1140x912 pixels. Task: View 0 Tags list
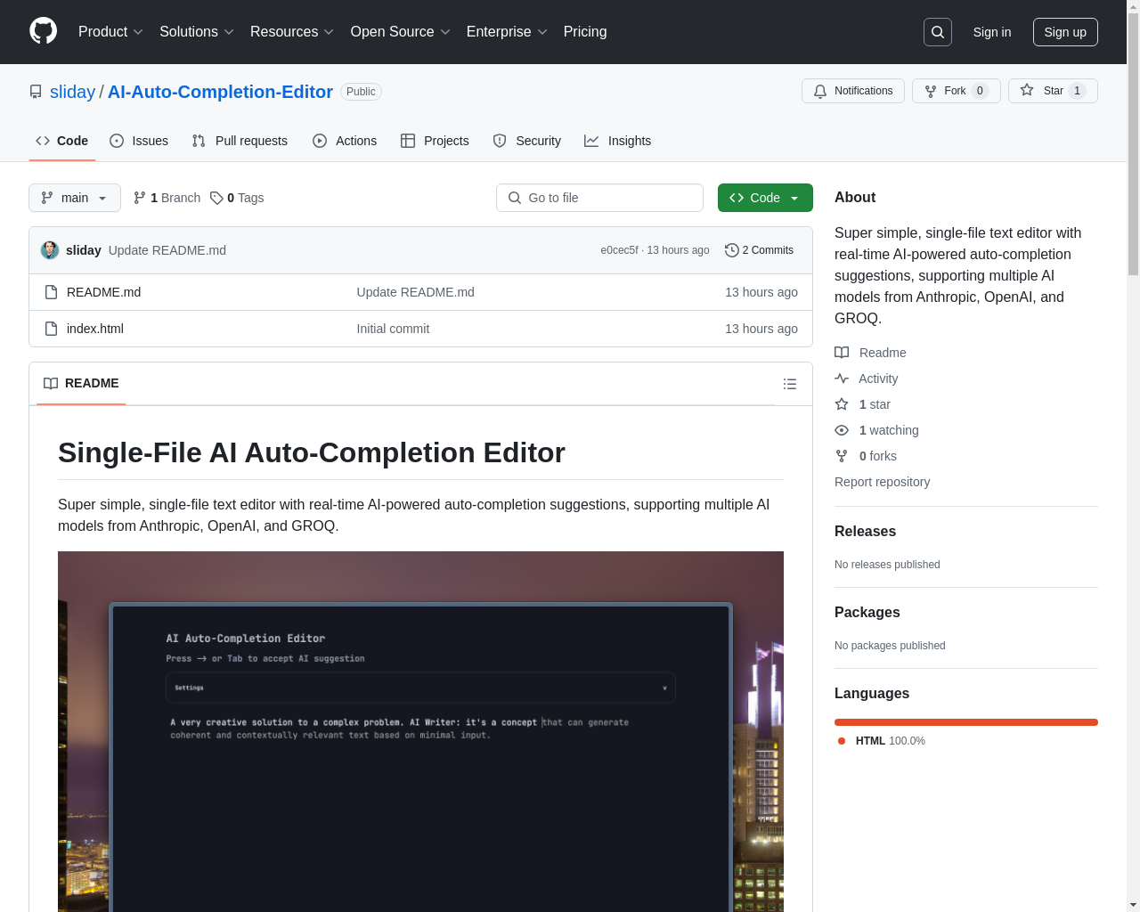(237, 198)
